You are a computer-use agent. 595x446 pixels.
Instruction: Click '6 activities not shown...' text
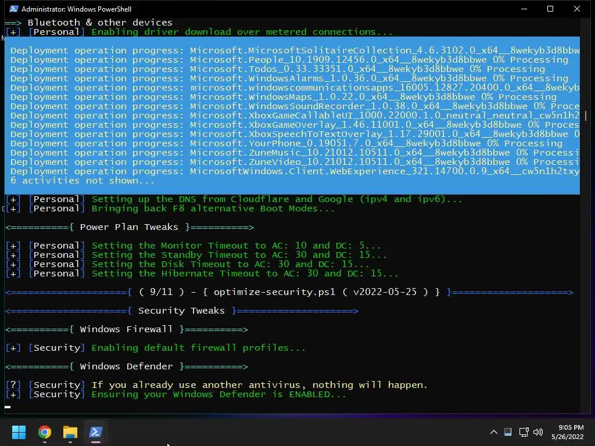83,181
